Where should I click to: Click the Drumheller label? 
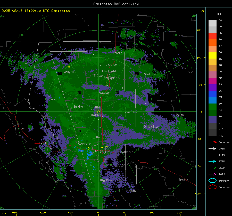(x=151, y=127)
